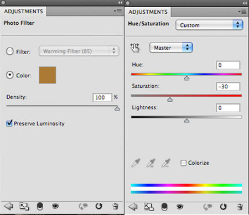The width and height of the screenshot is (249, 215).
Task: Click the upper rainbow color bar
Action: pos(186,185)
